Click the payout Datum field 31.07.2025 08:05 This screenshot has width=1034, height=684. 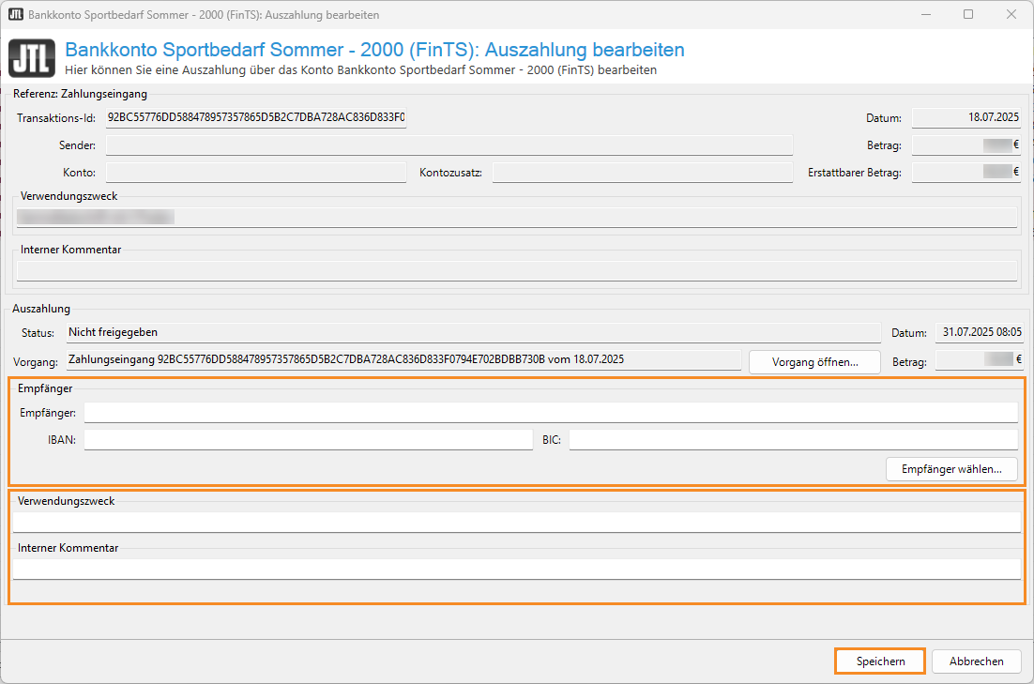click(x=979, y=333)
